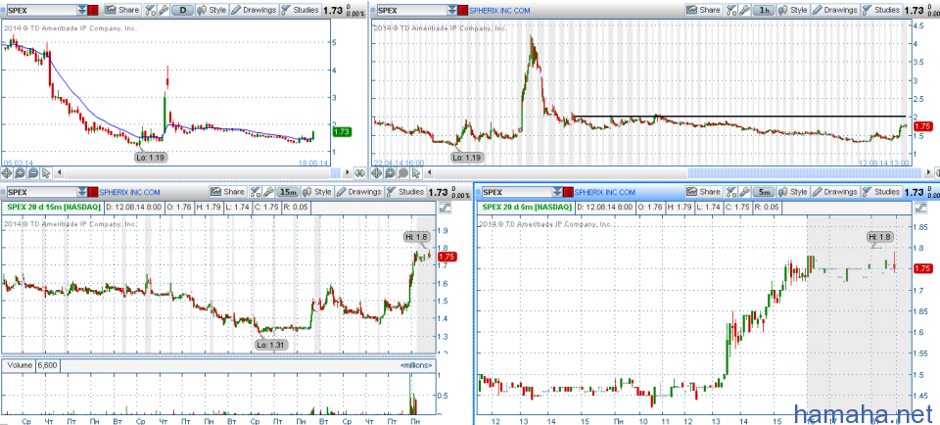This screenshot has height=425, width=940.
Task: Click SPEX symbol field in 15m chart
Action: tap(41, 192)
